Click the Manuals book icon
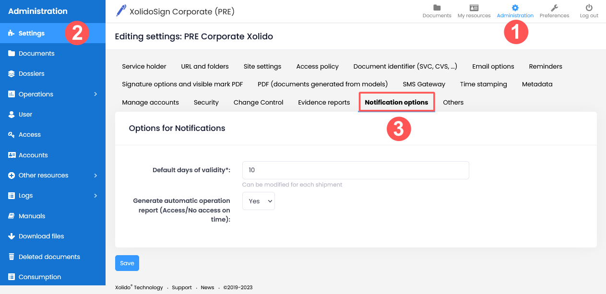 (x=12, y=216)
